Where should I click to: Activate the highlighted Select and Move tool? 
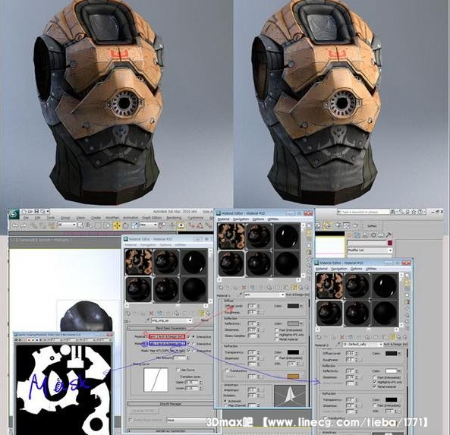[117, 225]
